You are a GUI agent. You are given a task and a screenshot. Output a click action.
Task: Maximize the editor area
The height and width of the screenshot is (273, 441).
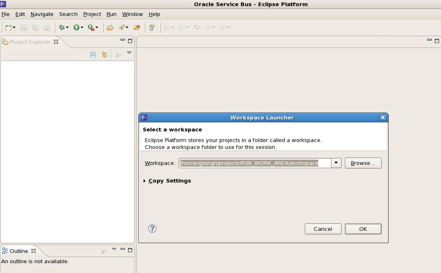click(x=437, y=41)
